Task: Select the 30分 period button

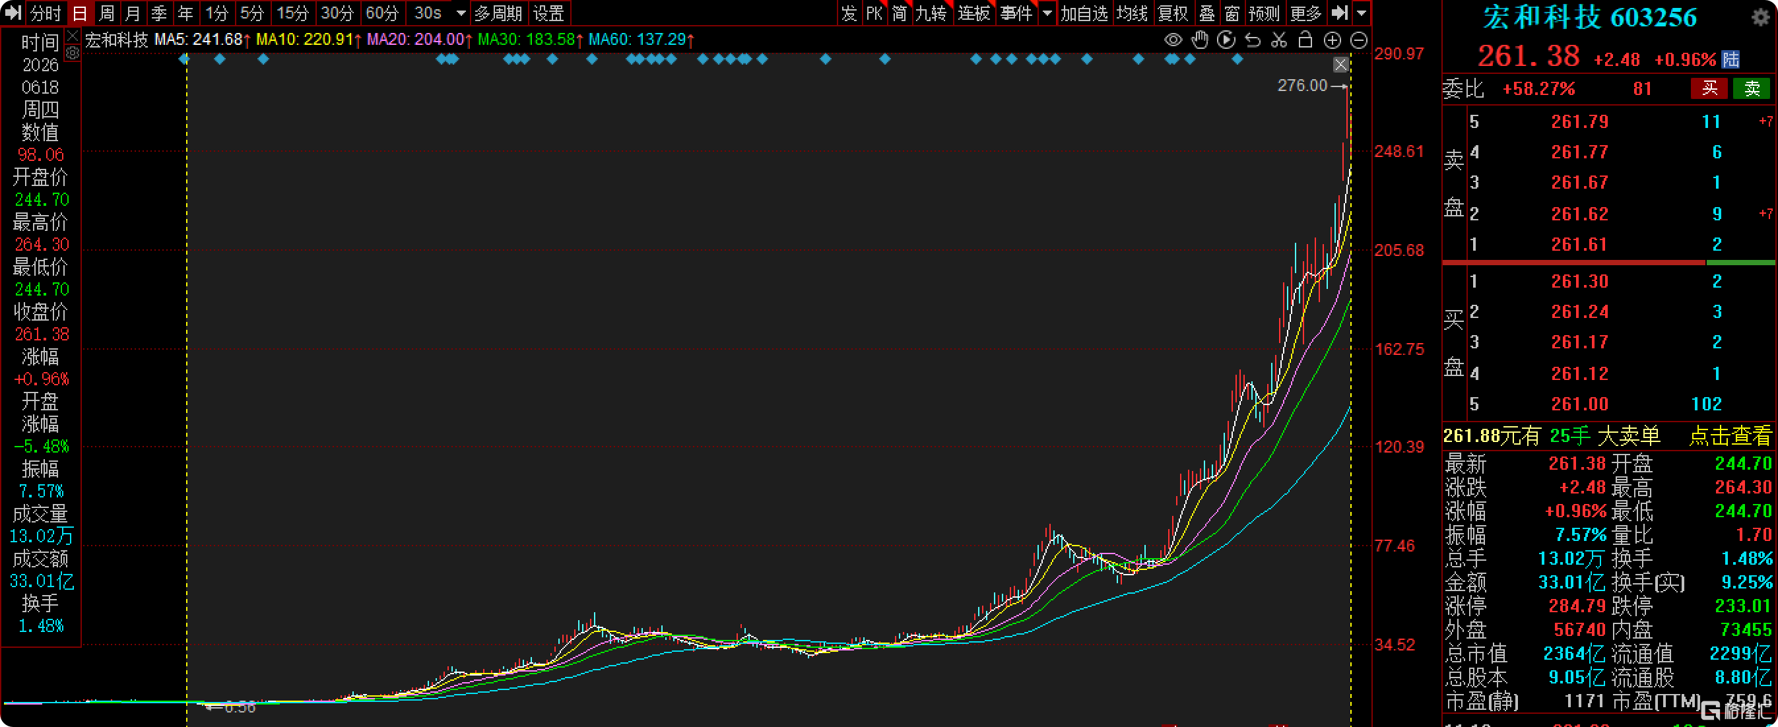Action: point(337,13)
